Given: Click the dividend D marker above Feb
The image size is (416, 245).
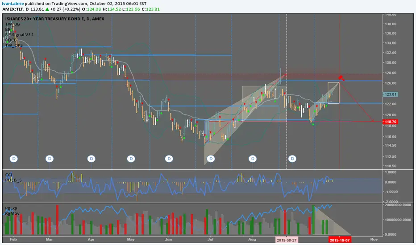Looking at the screenshot, I should pyautogui.click(x=13, y=159).
